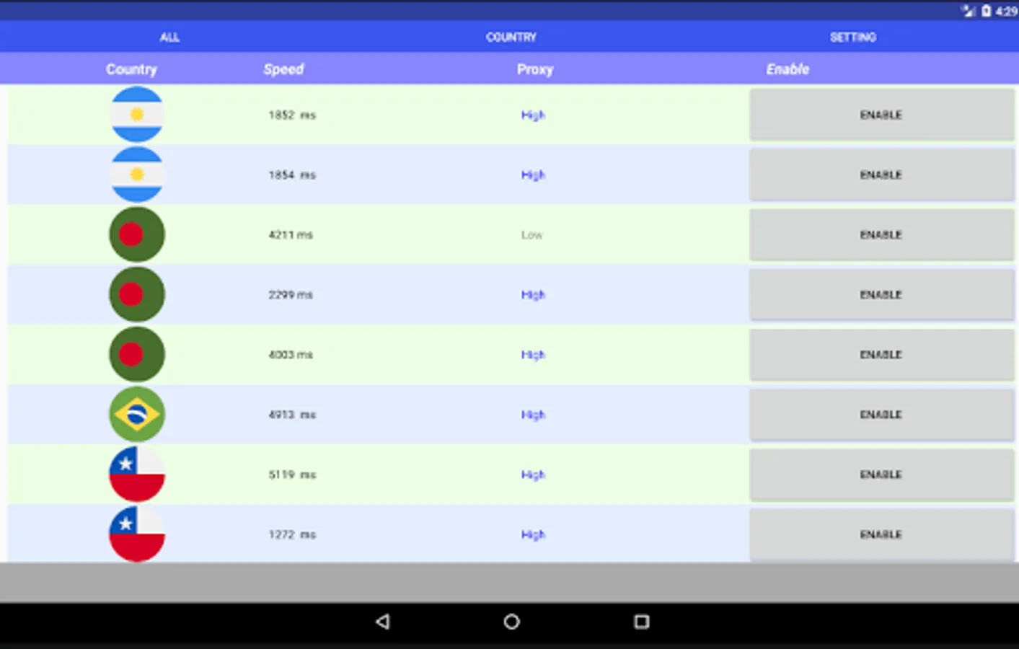Open the COUNTRY tab
The width and height of the screenshot is (1019, 649).
(511, 37)
